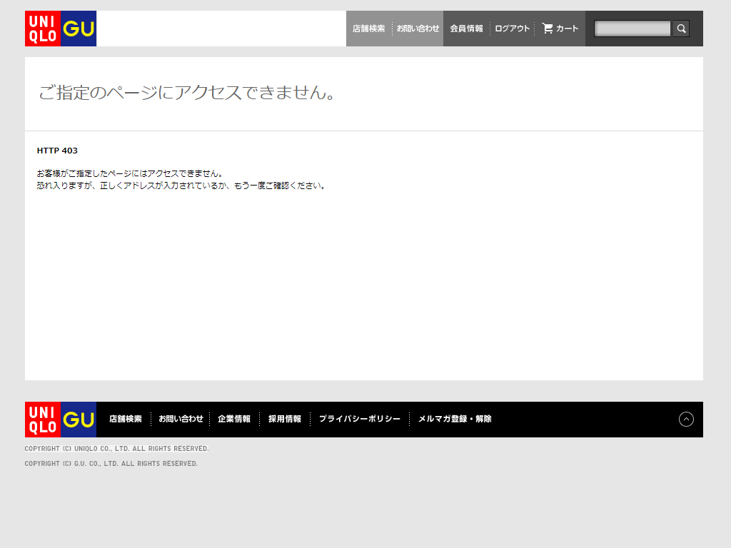Click the UNIQLO logo in footer

point(43,420)
